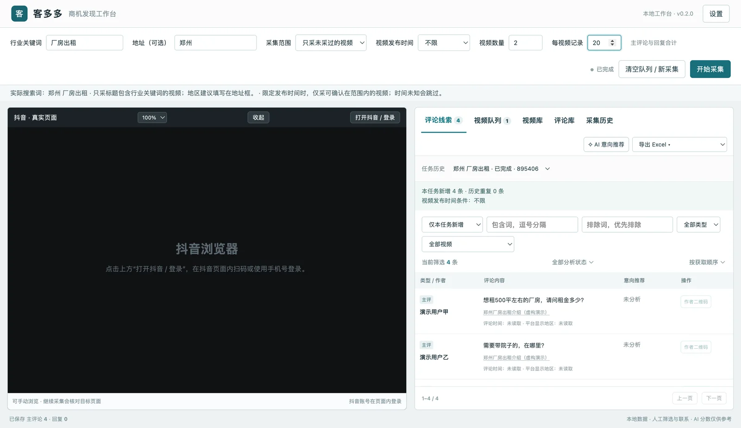
Task: Click 主评 tag of 演示用户甲
Action: [427, 300]
